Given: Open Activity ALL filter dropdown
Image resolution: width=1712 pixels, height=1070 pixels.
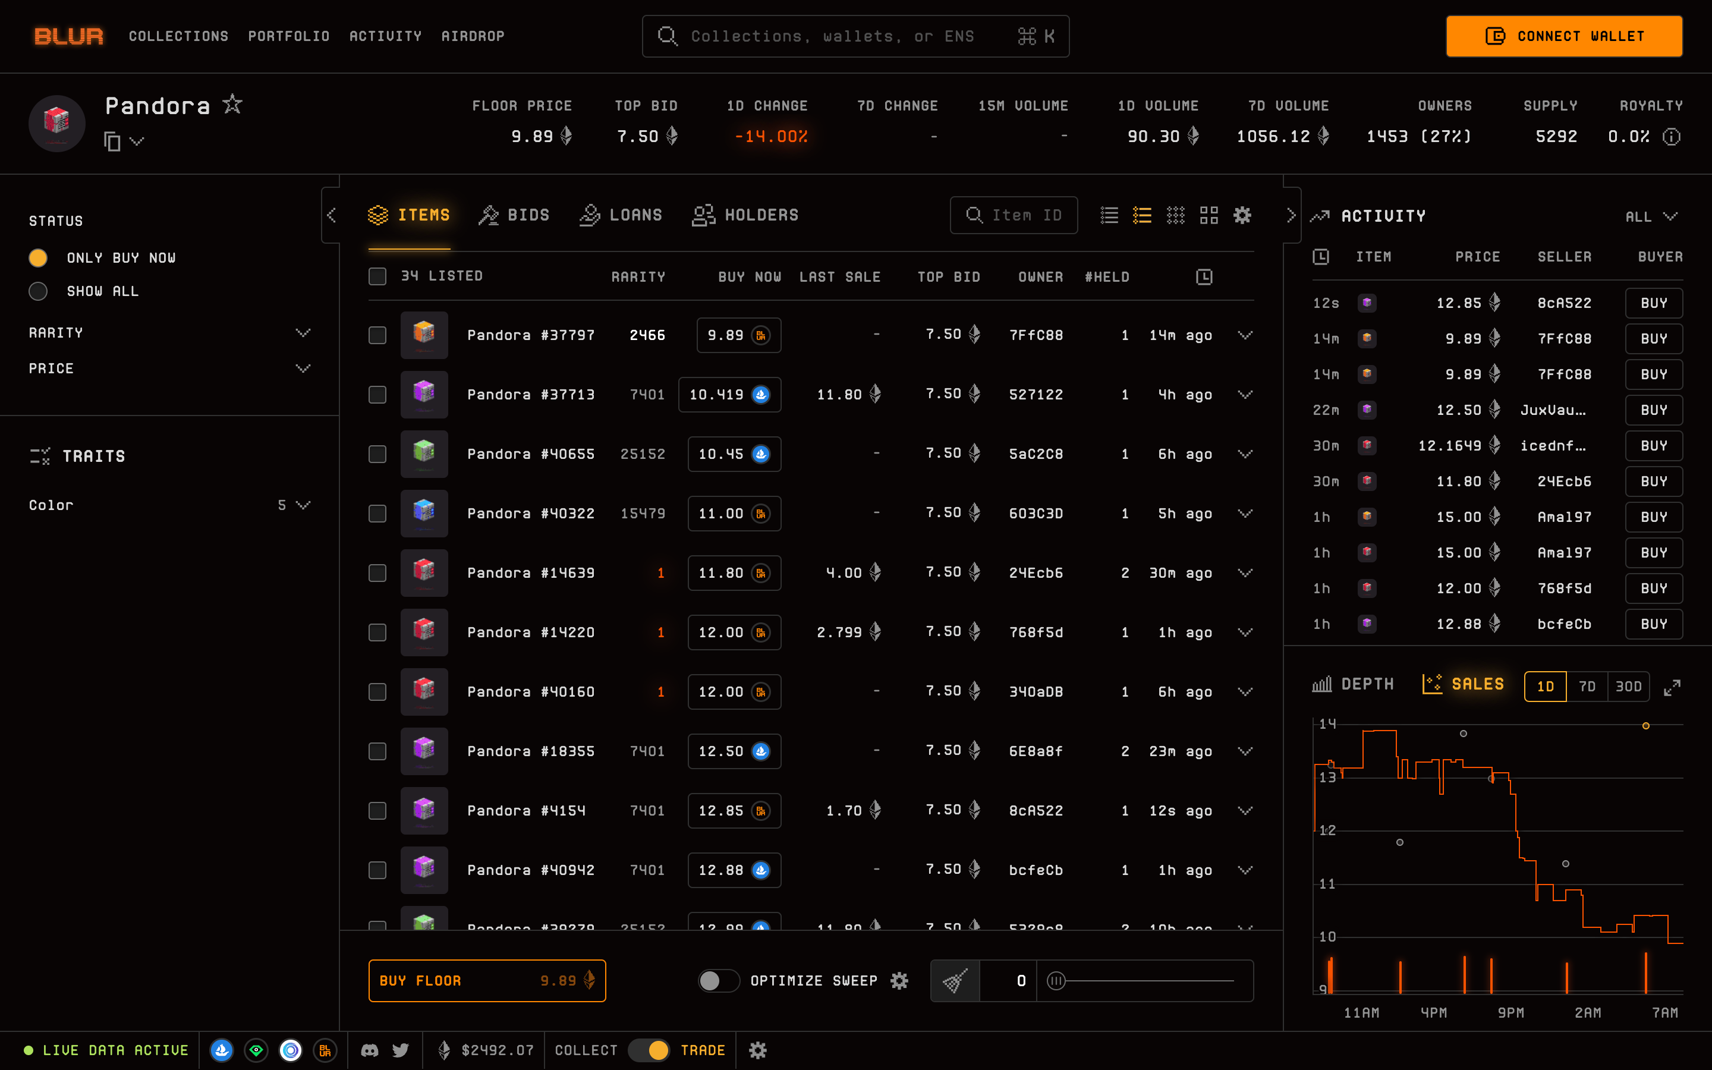Looking at the screenshot, I should click(1651, 216).
